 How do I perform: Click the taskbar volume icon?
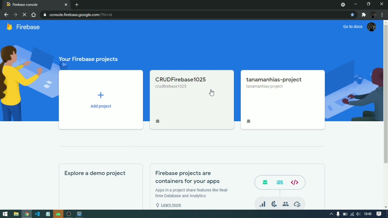[359, 214]
